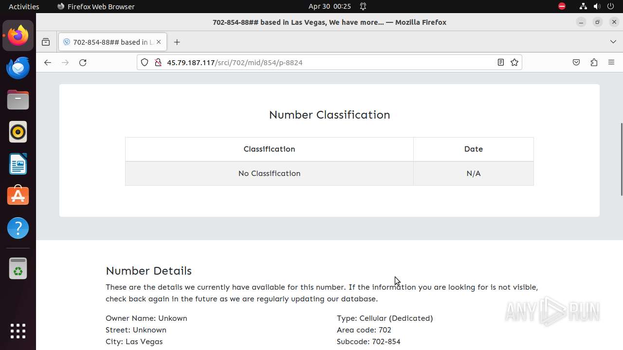Go back to previous page

pos(47,62)
